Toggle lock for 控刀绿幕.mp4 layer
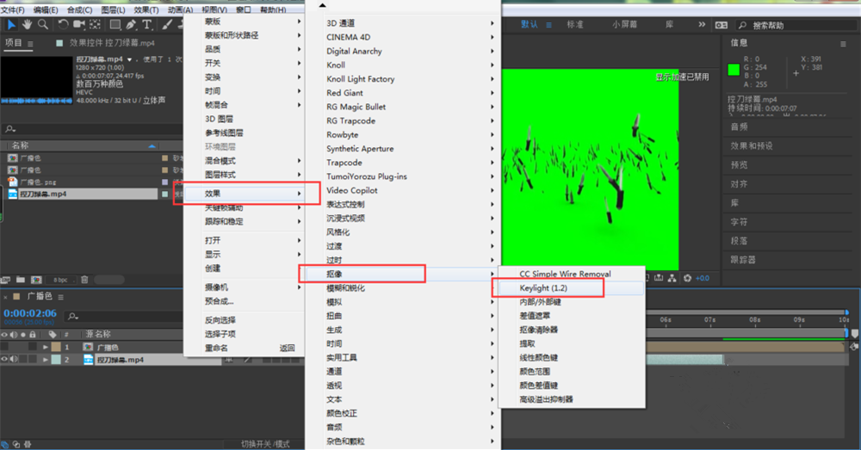The height and width of the screenshot is (450, 861). 33,360
